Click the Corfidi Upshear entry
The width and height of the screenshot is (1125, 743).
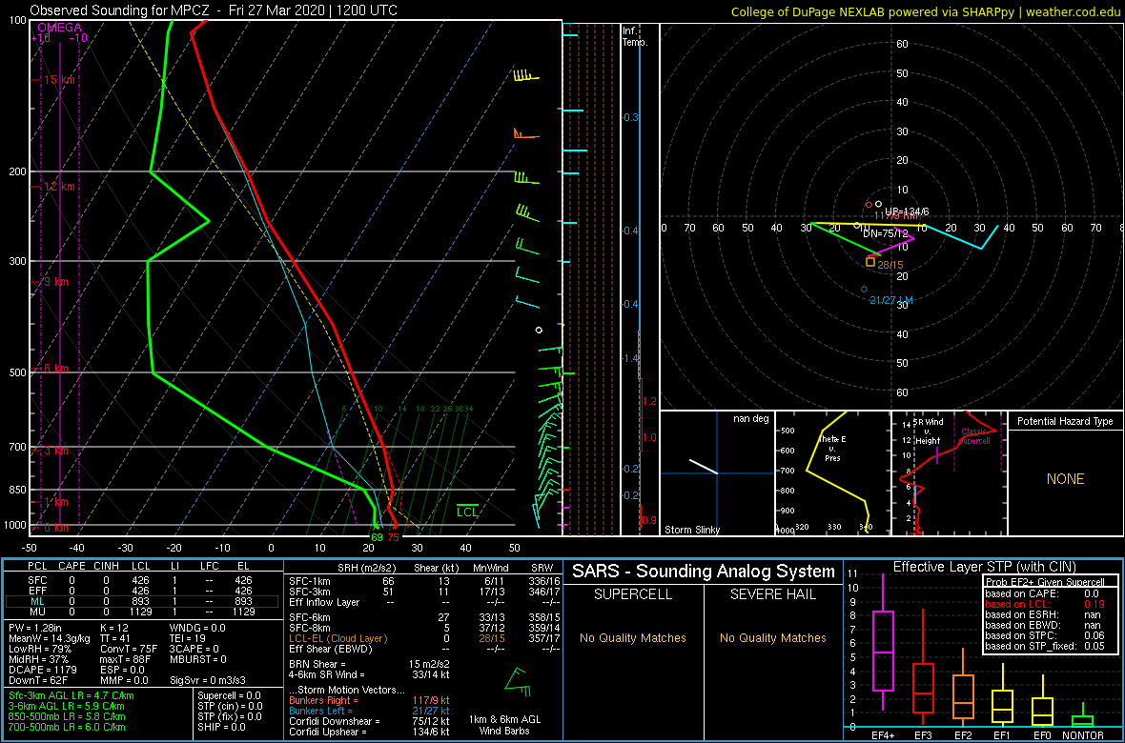[x=370, y=732]
